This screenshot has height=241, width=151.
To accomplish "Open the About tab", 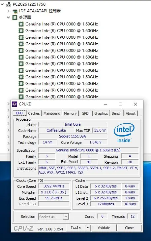I will click(131, 113).
